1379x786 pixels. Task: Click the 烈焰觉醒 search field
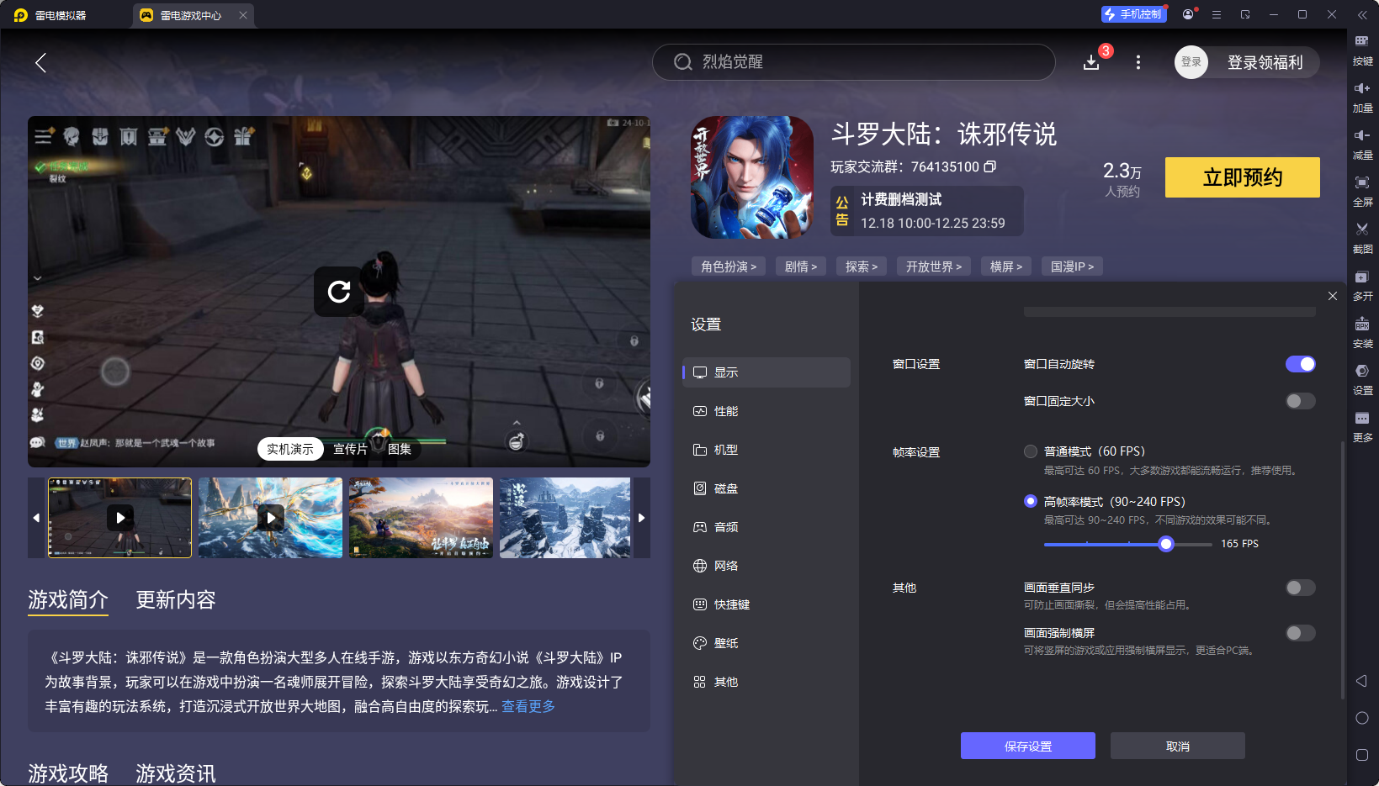click(x=853, y=62)
